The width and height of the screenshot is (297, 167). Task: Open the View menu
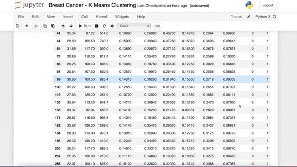51,17
